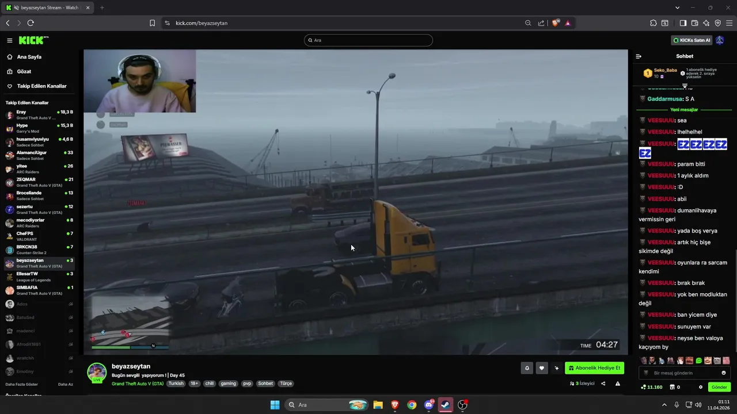This screenshot has width=737, height=414.
Task: Toggle follow with the heart icon
Action: tap(541, 368)
